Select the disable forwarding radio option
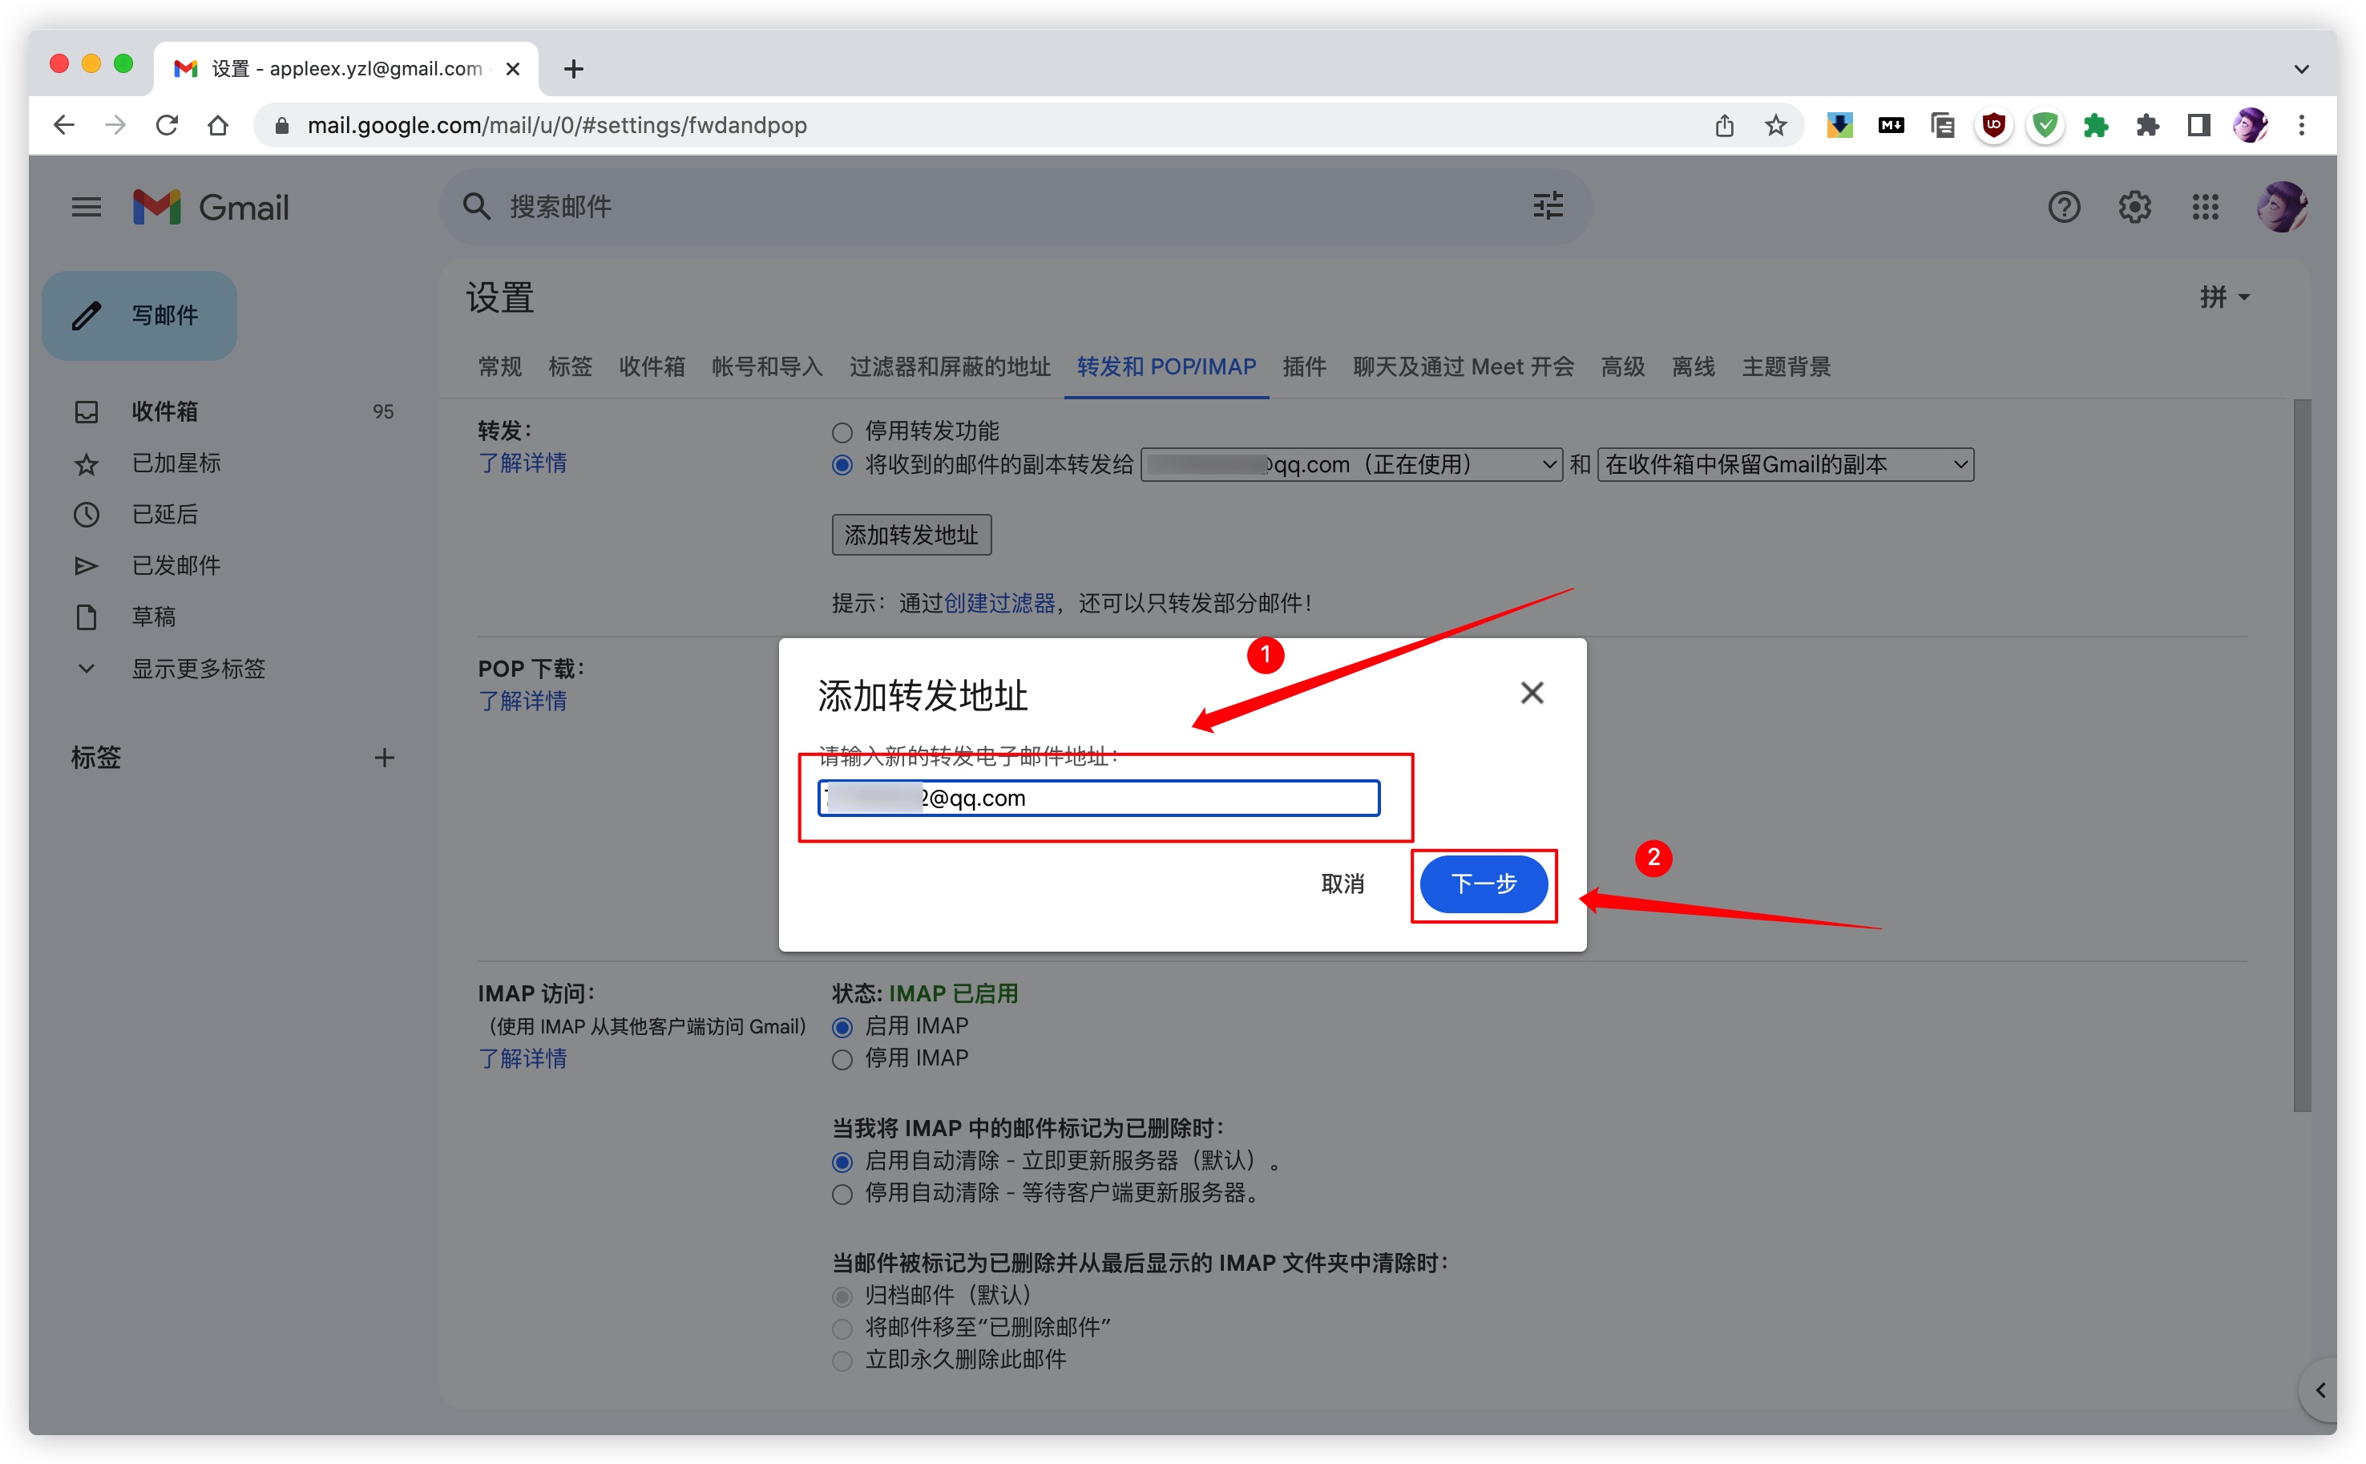Image resolution: width=2366 pixels, height=1464 pixels. (842, 432)
